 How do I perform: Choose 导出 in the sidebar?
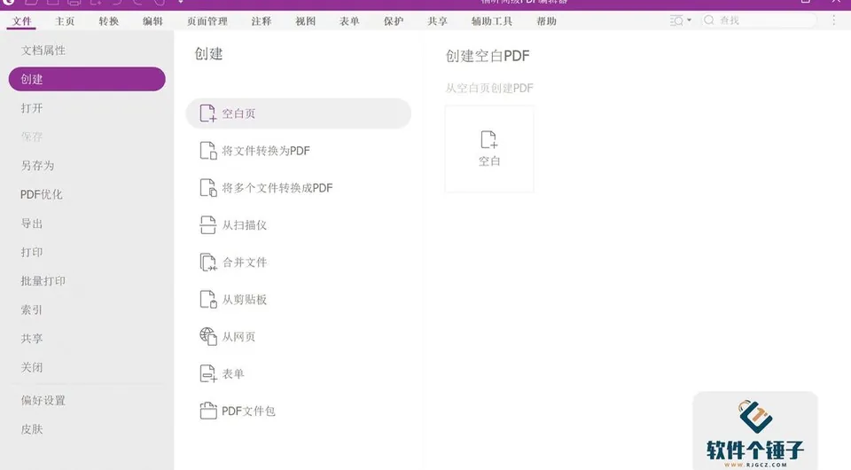click(x=87, y=223)
